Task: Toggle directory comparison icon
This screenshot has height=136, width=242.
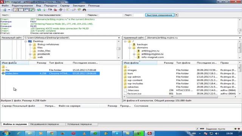Action: coord(74,10)
